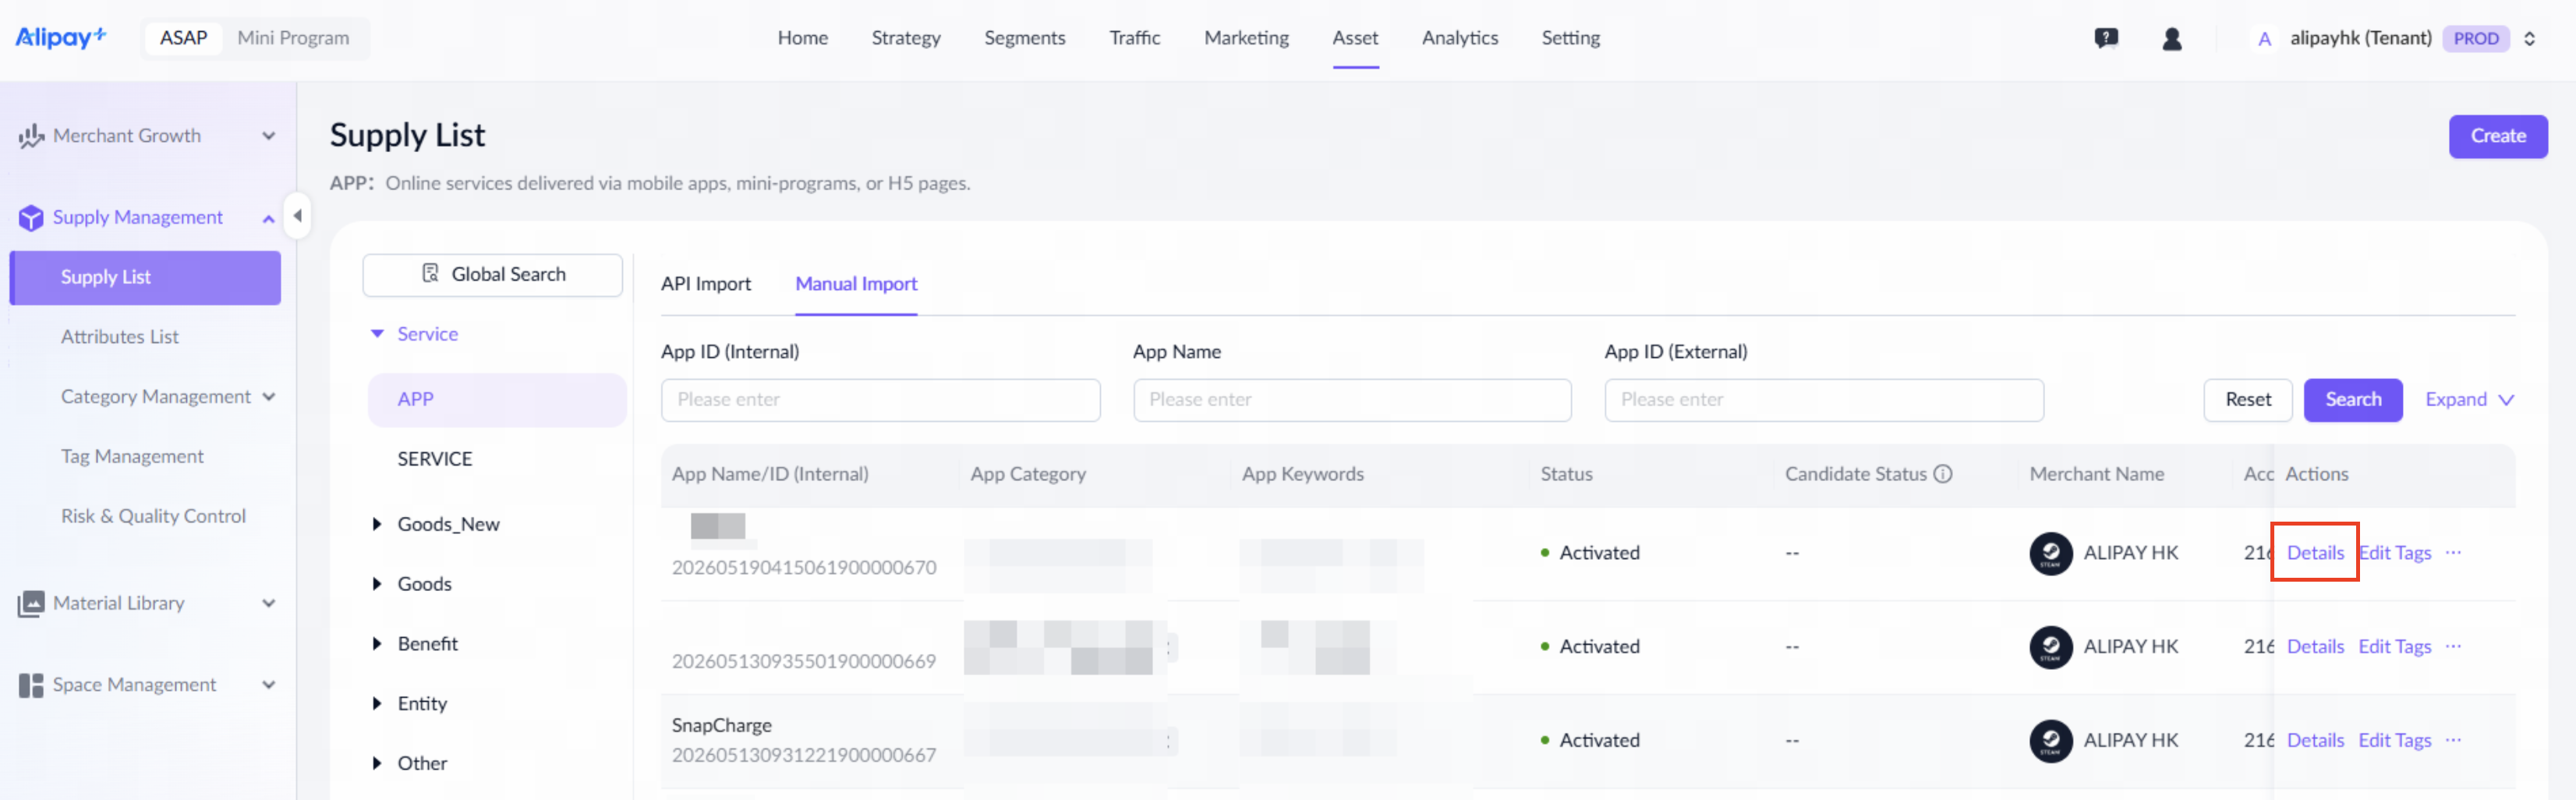
Task: Switch to the API Import tab
Action: tap(705, 284)
